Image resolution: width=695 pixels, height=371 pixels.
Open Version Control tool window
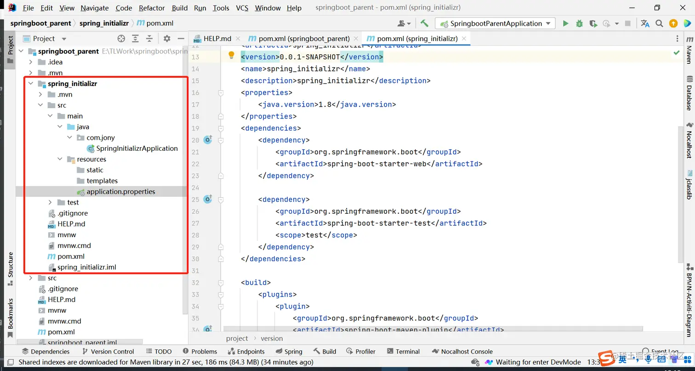(108, 351)
